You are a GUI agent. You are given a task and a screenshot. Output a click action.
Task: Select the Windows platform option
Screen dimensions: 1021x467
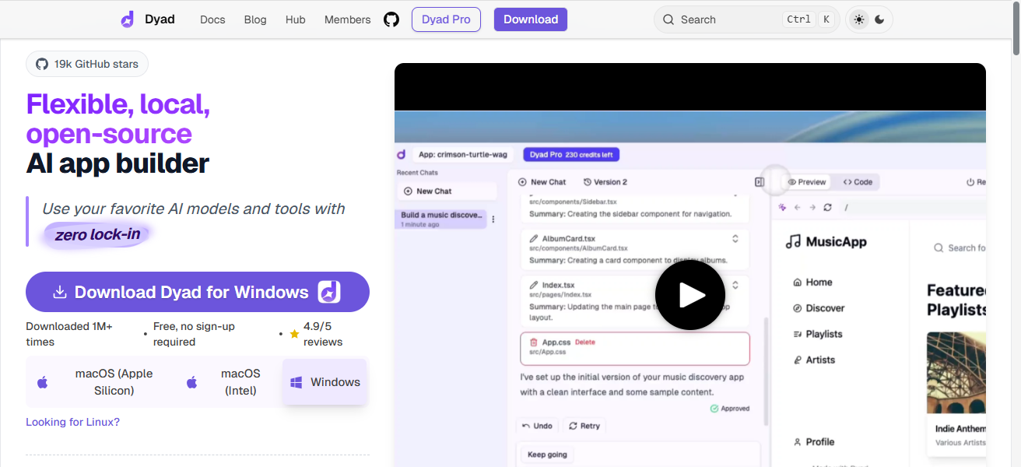[x=325, y=382]
